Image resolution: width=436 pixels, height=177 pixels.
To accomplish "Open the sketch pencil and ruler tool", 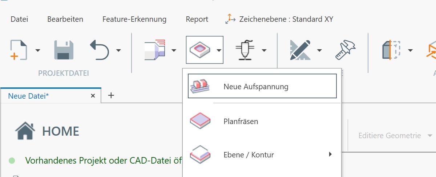I will 300,50.
